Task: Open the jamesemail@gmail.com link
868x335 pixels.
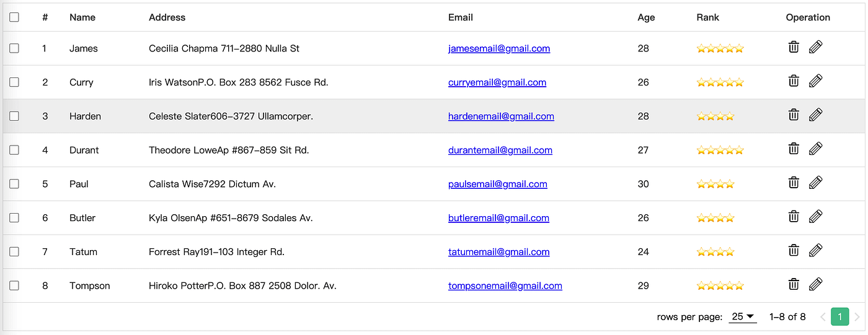Action: (x=499, y=48)
